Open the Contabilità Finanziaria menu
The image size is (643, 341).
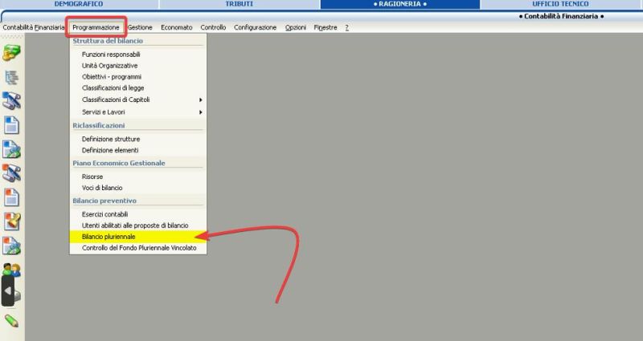(33, 27)
